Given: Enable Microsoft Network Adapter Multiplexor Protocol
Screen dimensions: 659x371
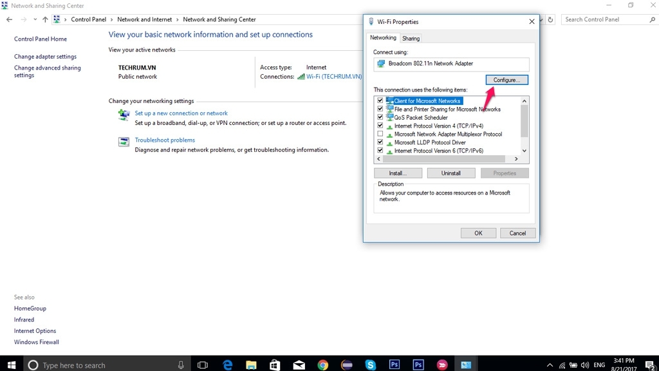Looking at the screenshot, I should tap(380, 134).
